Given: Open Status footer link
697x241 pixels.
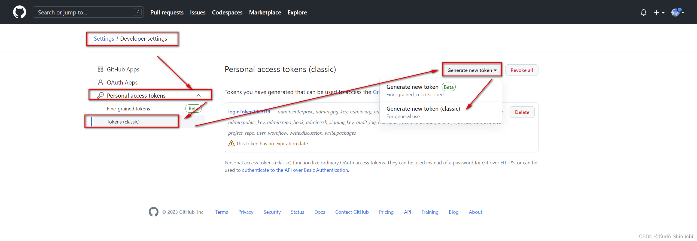Looking at the screenshot, I should coord(297,212).
